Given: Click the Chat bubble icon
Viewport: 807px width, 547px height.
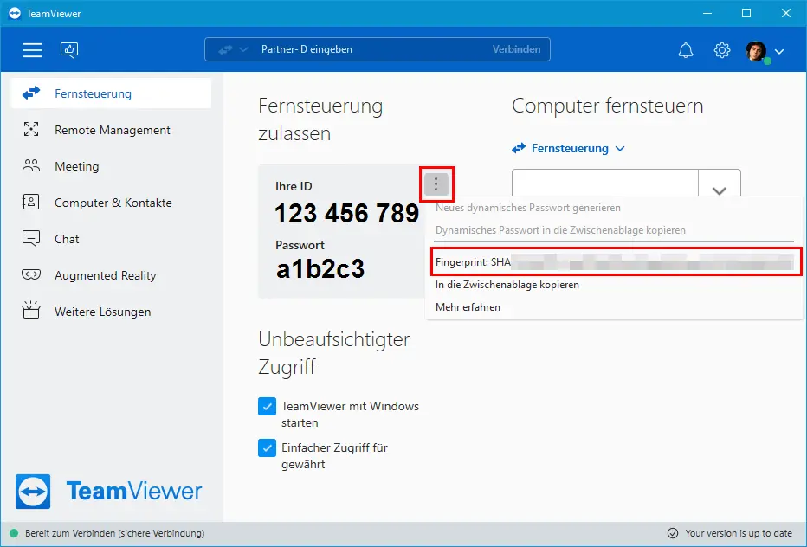Looking at the screenshot, I should (x=31, y=238).
